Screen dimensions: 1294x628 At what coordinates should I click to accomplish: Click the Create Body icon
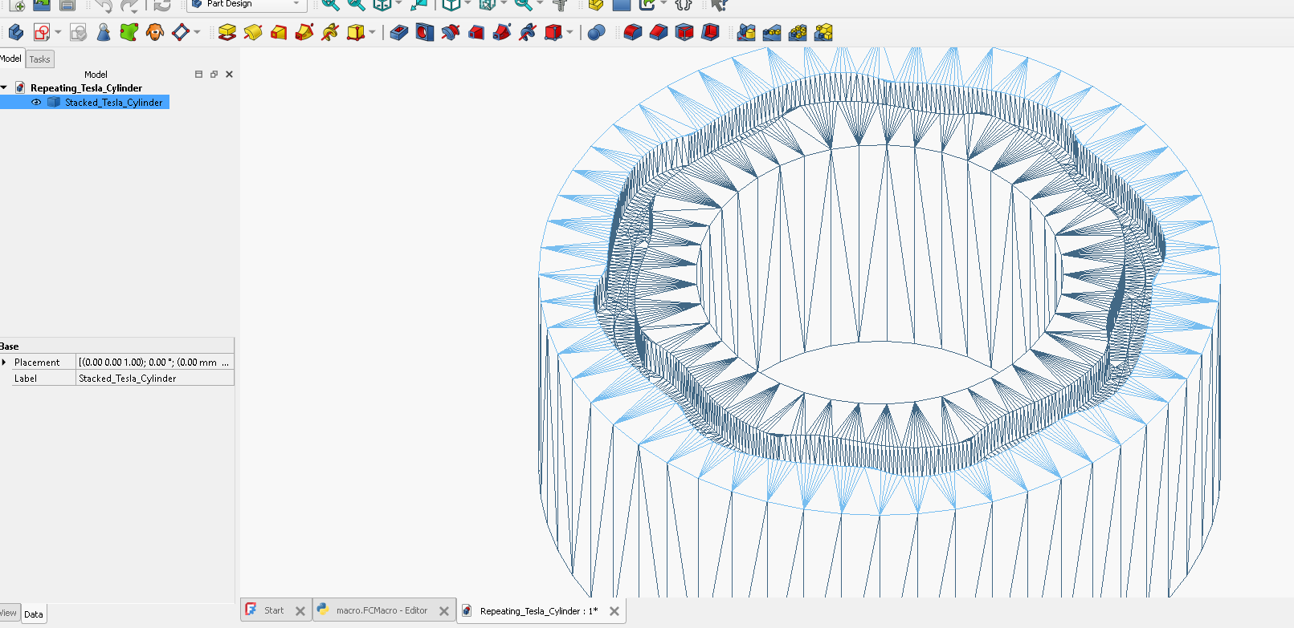click(x=15, y=33)
